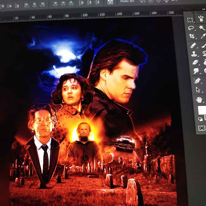The height and width of the screenshot is (206, 206).
Task: Click Distribute vertical centers icon
Action: pos(63,3)
